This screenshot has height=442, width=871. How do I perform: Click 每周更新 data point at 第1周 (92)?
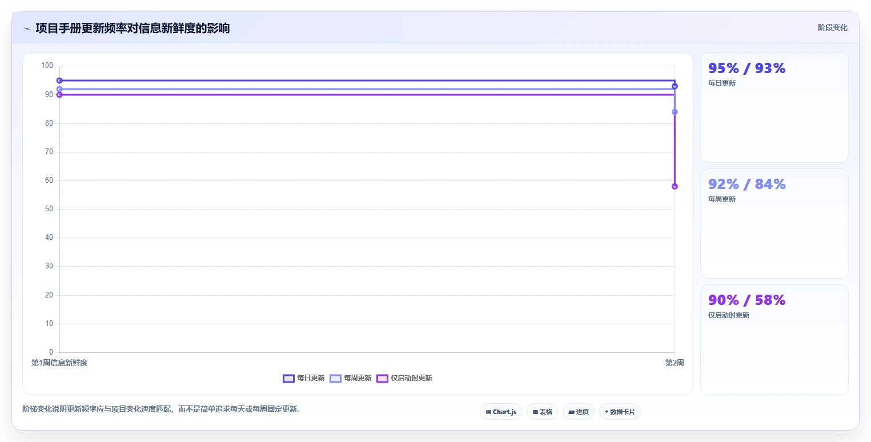click(59, 89)
